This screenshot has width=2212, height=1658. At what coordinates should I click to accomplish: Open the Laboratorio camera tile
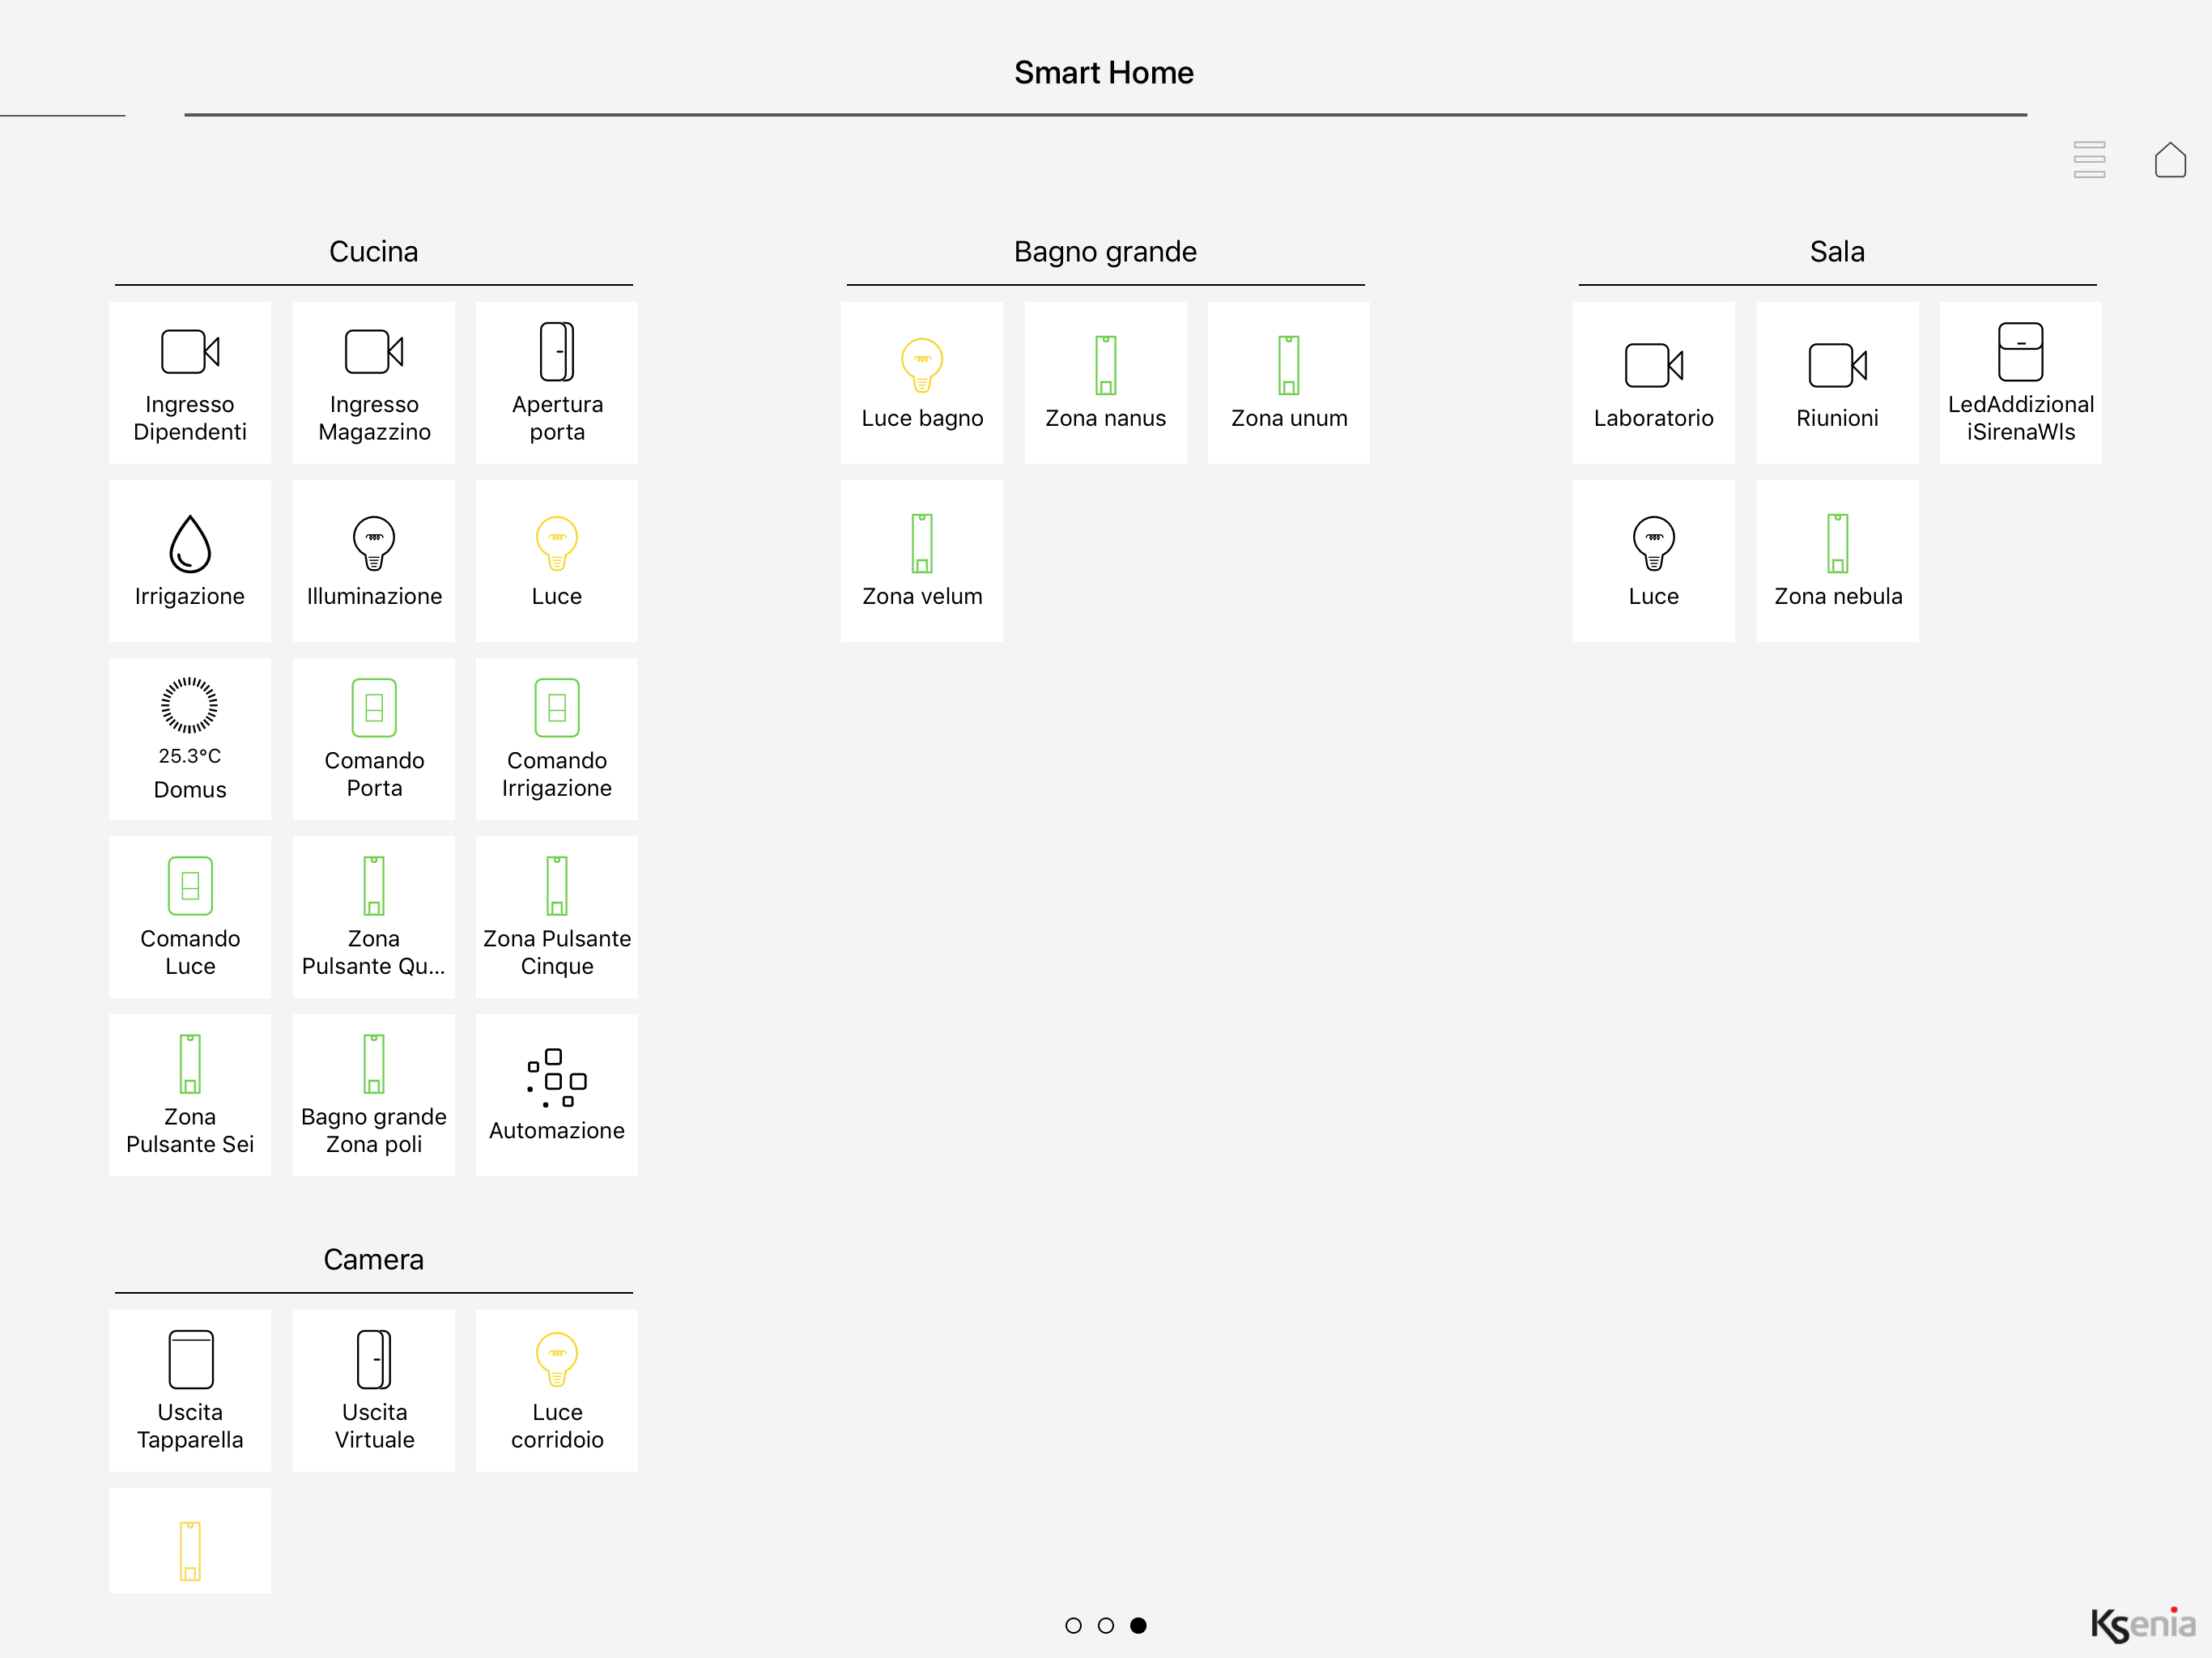point(1654,383)
